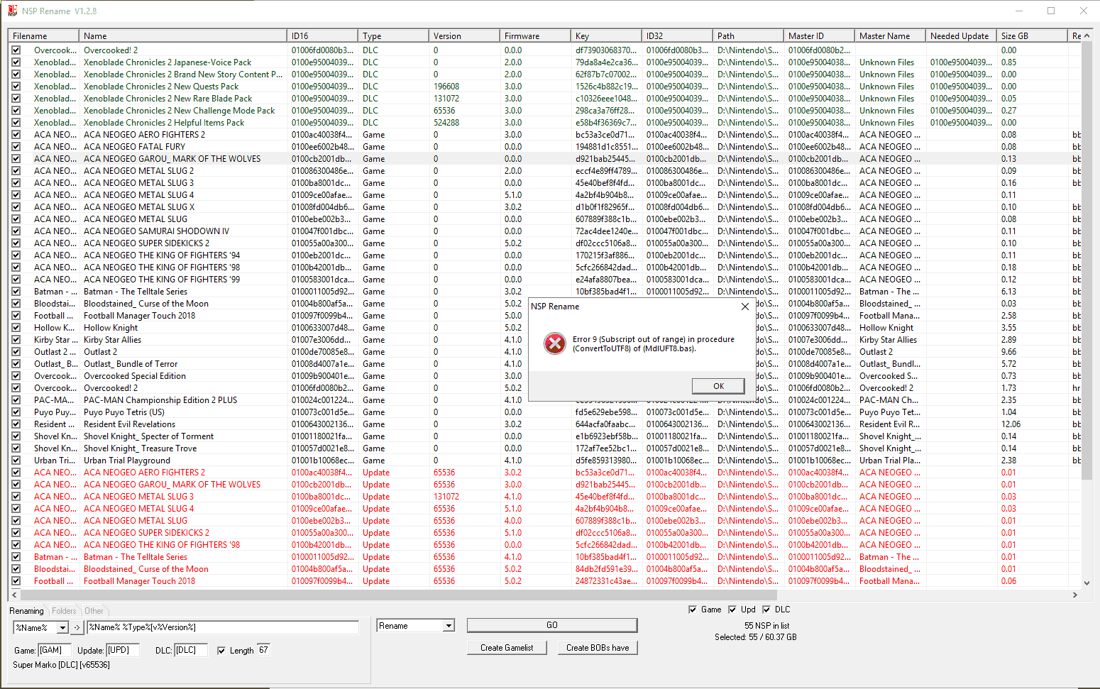
Task: Click the vertical scrollbar up arrow
Action: click(x=1087, y=35)
